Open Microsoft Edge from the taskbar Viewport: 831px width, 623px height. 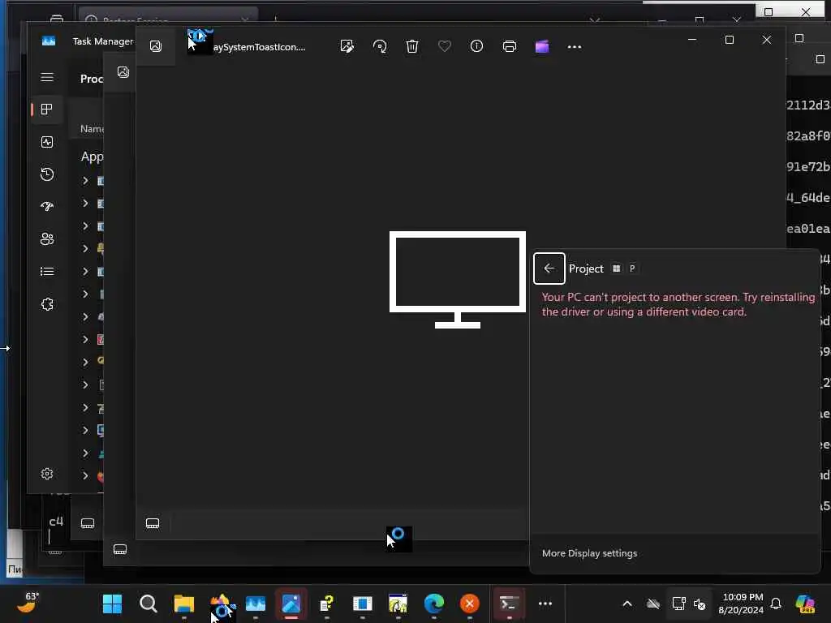coord(433,604)
